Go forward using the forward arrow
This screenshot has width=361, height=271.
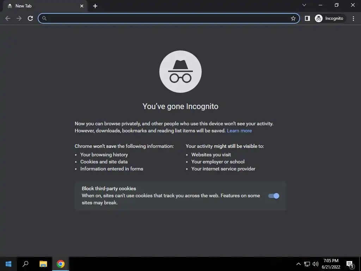point(19,18)
